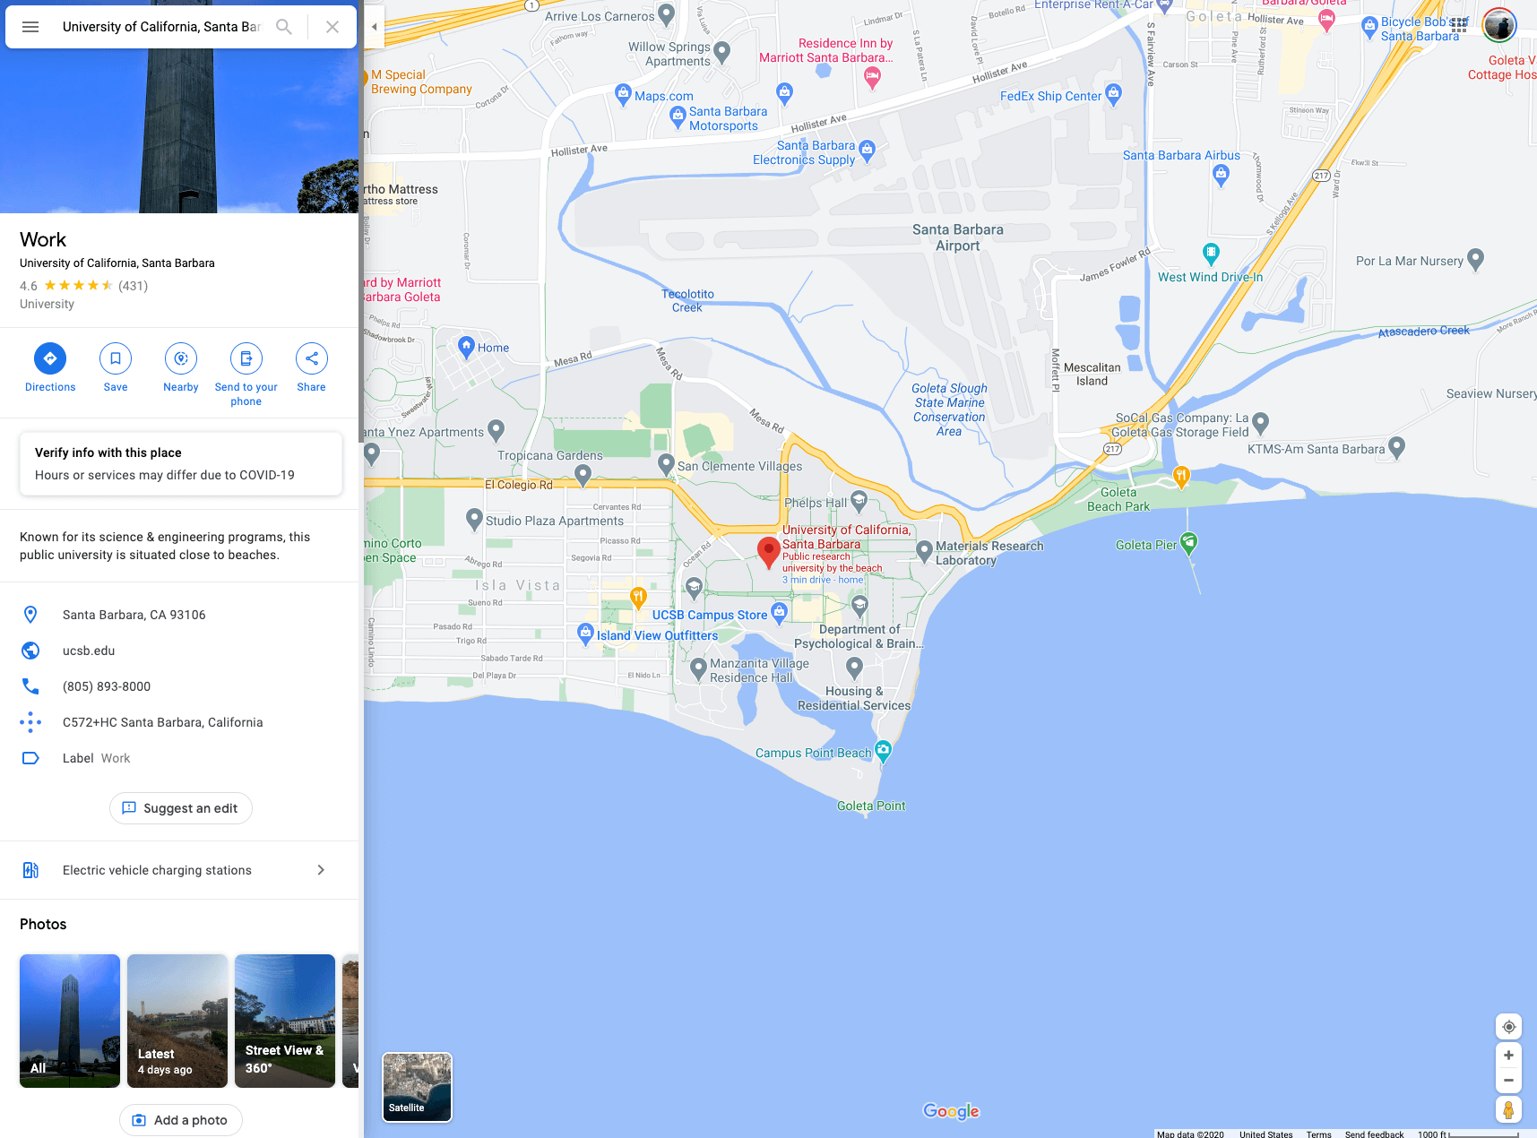
Task: Edit the Work label row
Action: (179, 758)
